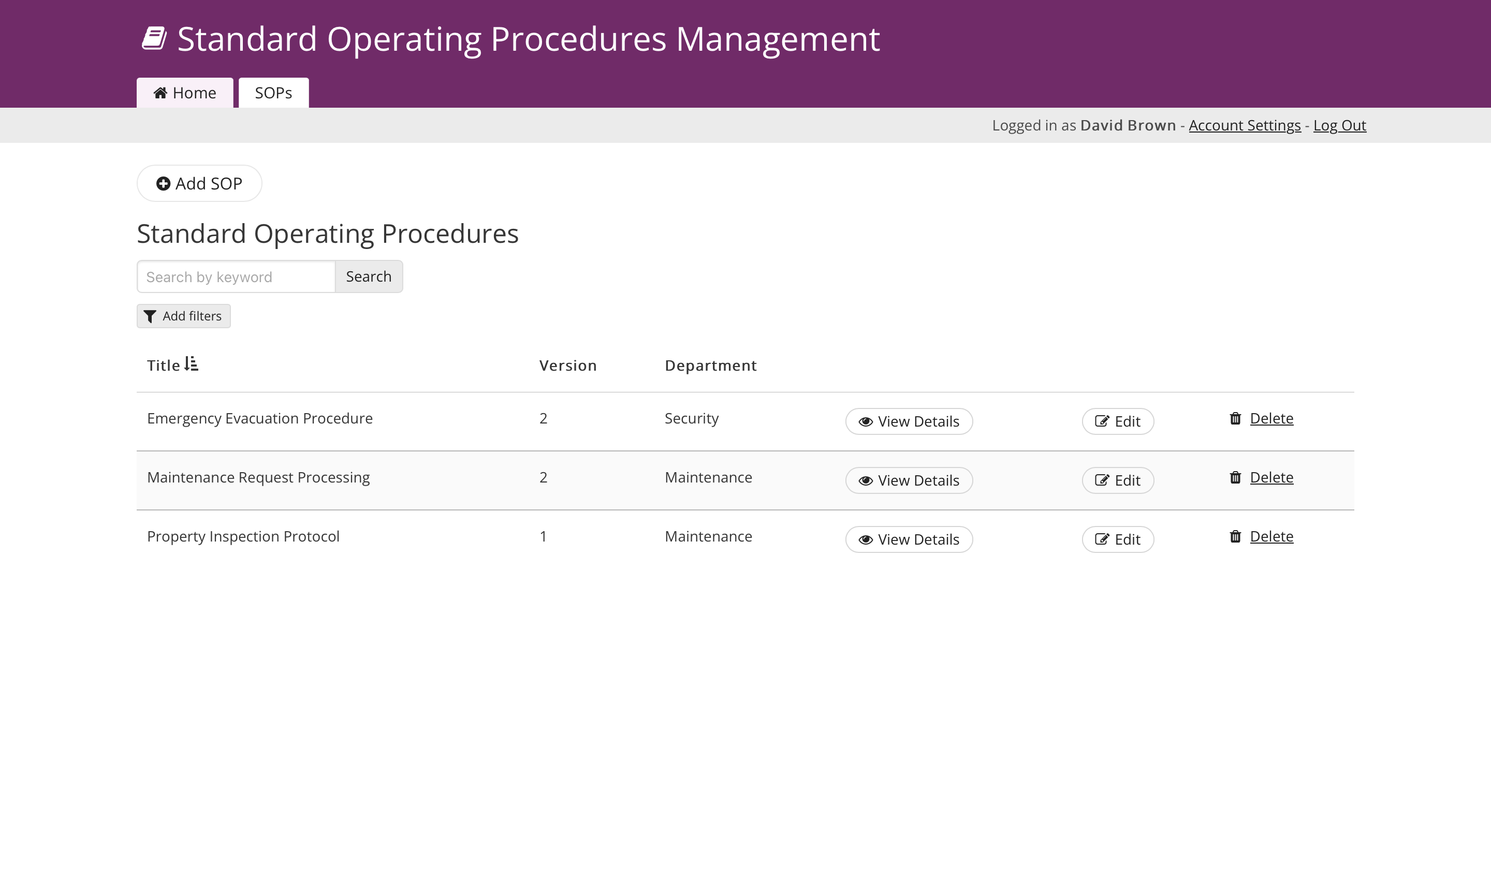
Task: Click the Title sort order icon
Action: coord(191,364)
